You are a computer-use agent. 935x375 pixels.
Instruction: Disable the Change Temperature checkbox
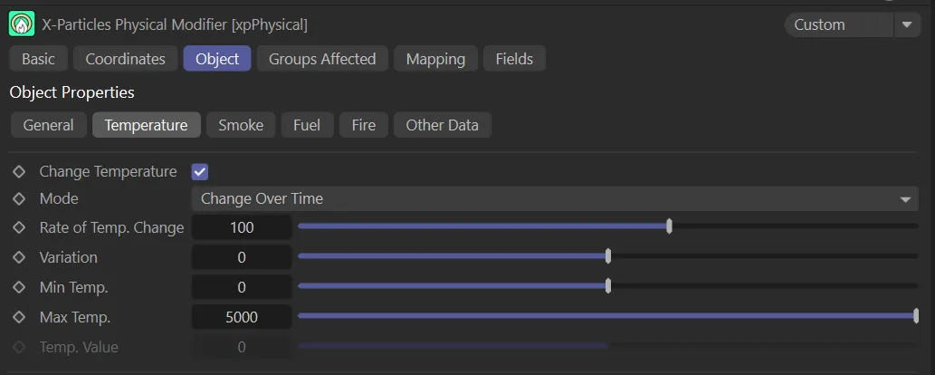pyautogui.click(x=200, y=171)
